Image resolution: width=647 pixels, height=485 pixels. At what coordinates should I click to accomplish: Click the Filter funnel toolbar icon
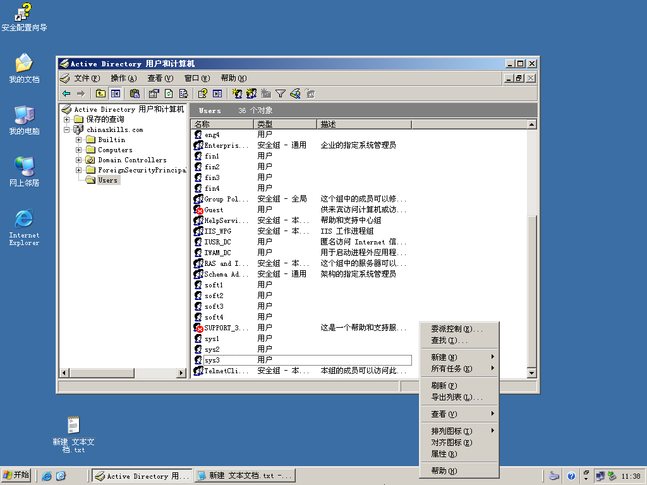(x=281, y=93)
